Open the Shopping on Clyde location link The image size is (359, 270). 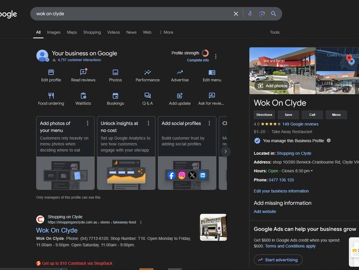point(294,153)
